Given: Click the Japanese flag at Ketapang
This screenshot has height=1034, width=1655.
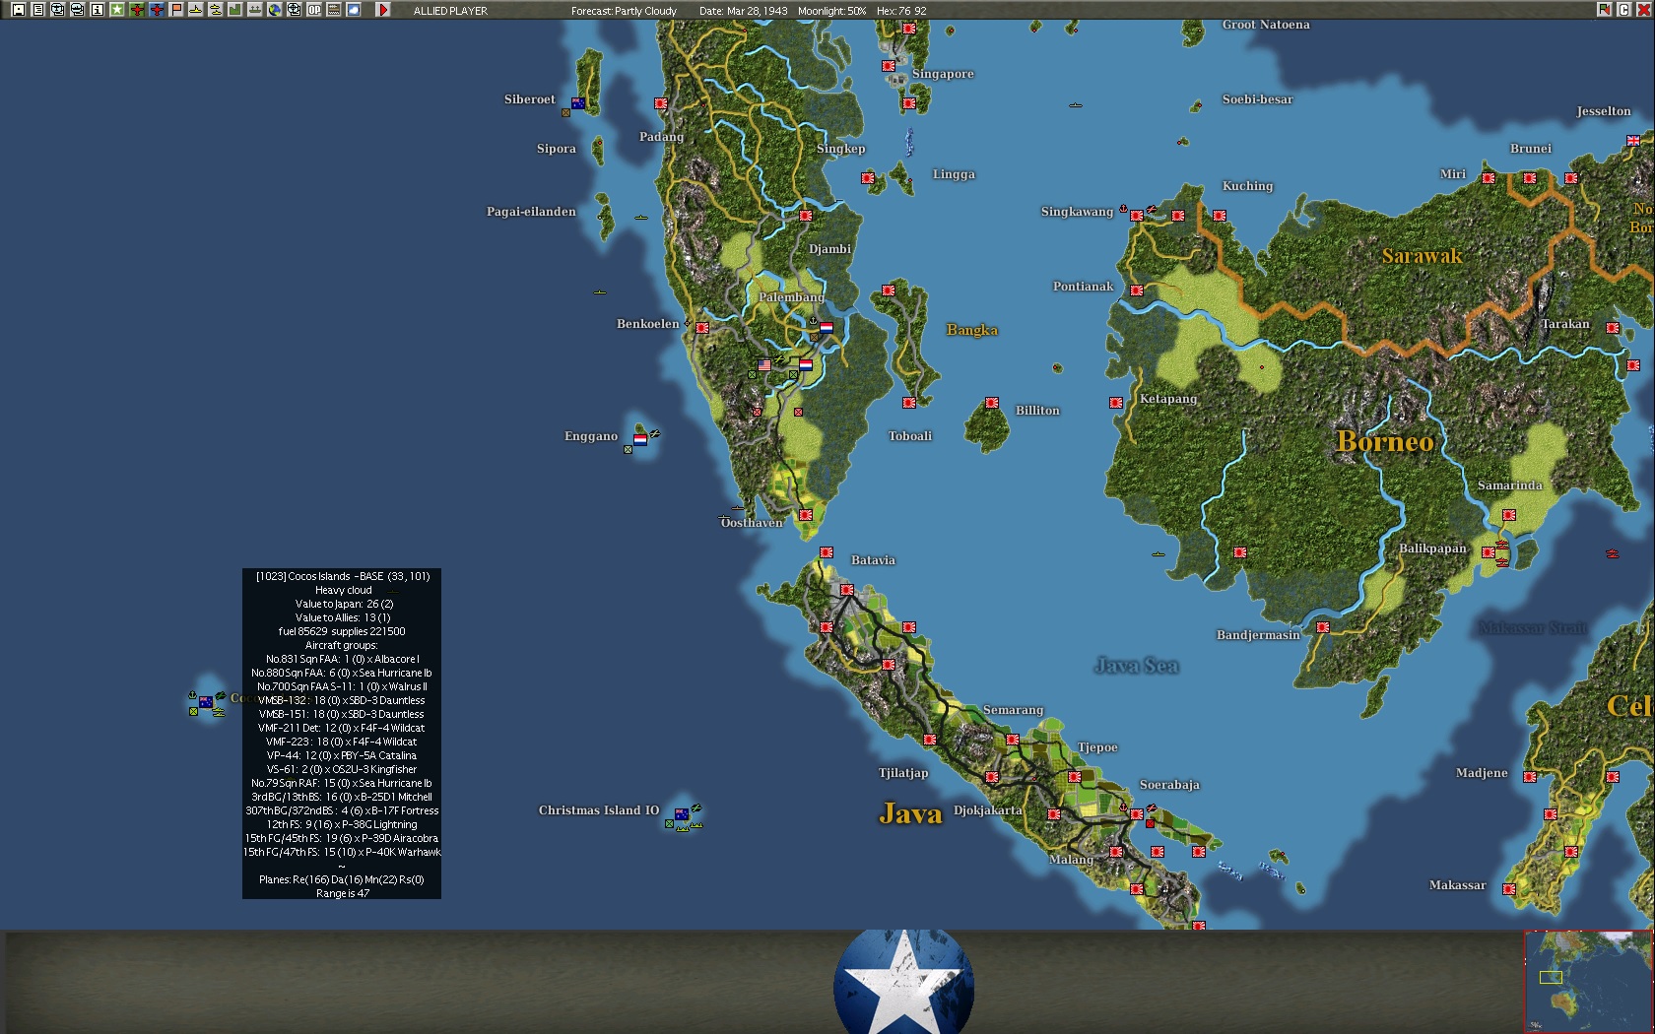Looking at the screenshot, I should pyautogui.click(x=1116, y=402).
